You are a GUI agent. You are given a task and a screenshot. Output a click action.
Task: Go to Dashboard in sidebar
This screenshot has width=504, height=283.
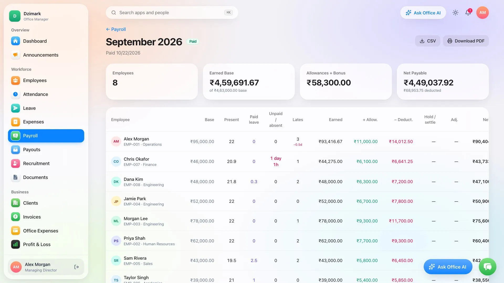tap(46, 41)
